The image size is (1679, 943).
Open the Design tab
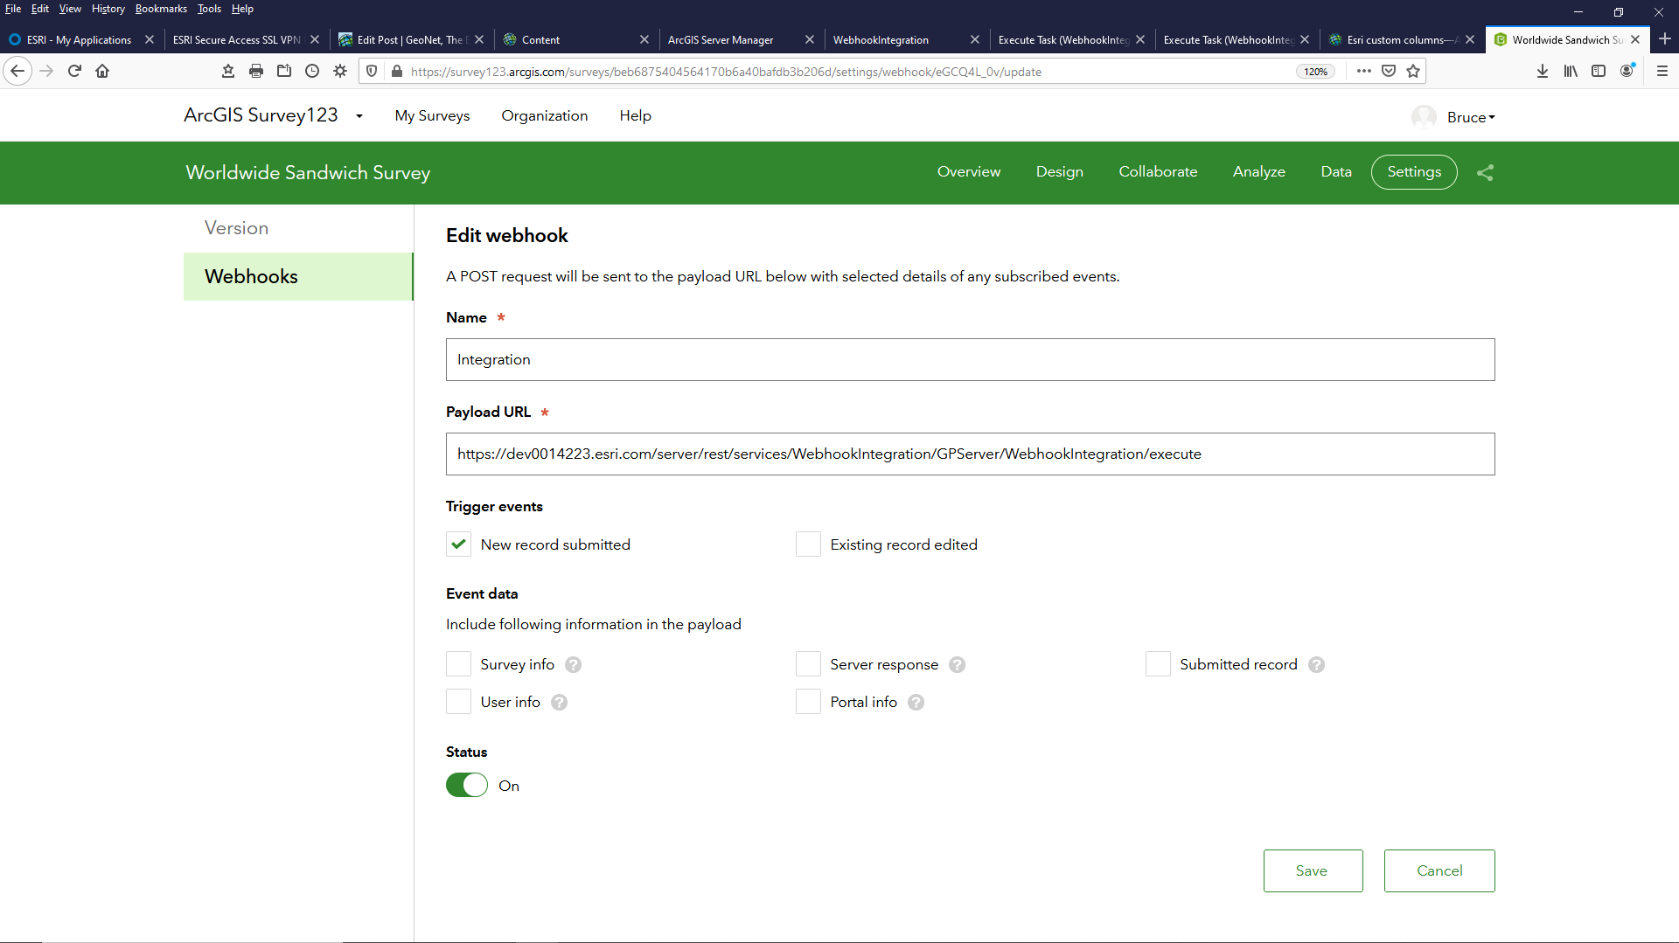(x=1059, y=171)
